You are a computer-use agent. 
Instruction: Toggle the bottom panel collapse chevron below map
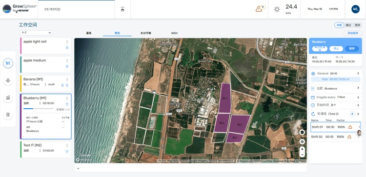tap(78, 168)
